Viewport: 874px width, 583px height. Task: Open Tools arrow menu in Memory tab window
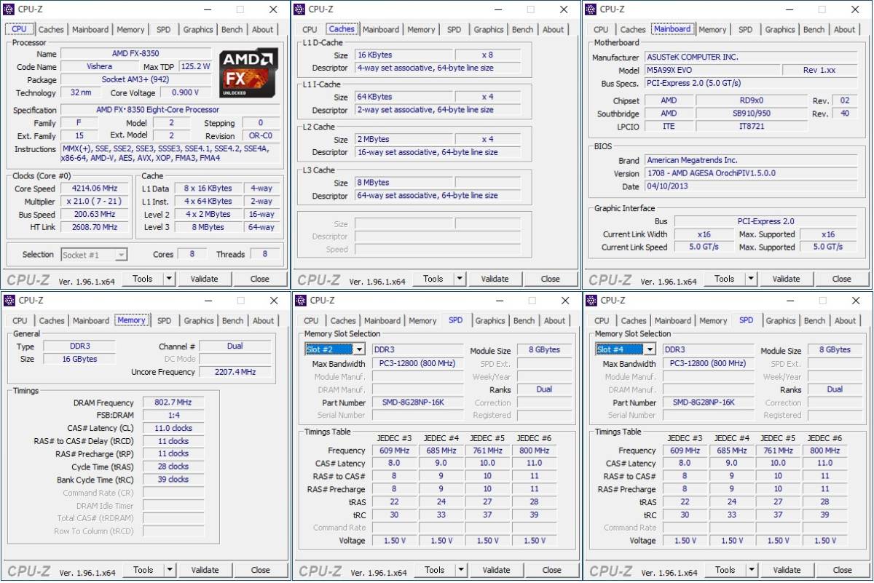pyautogui.click(x=170, y=570)
